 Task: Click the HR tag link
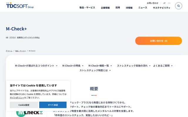pos(7,37)
